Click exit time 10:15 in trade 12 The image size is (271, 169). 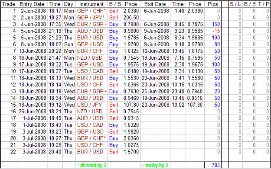[178, 85]
